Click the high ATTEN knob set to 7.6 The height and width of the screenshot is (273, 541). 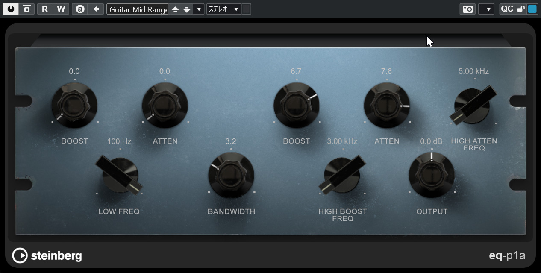[387, 105]
